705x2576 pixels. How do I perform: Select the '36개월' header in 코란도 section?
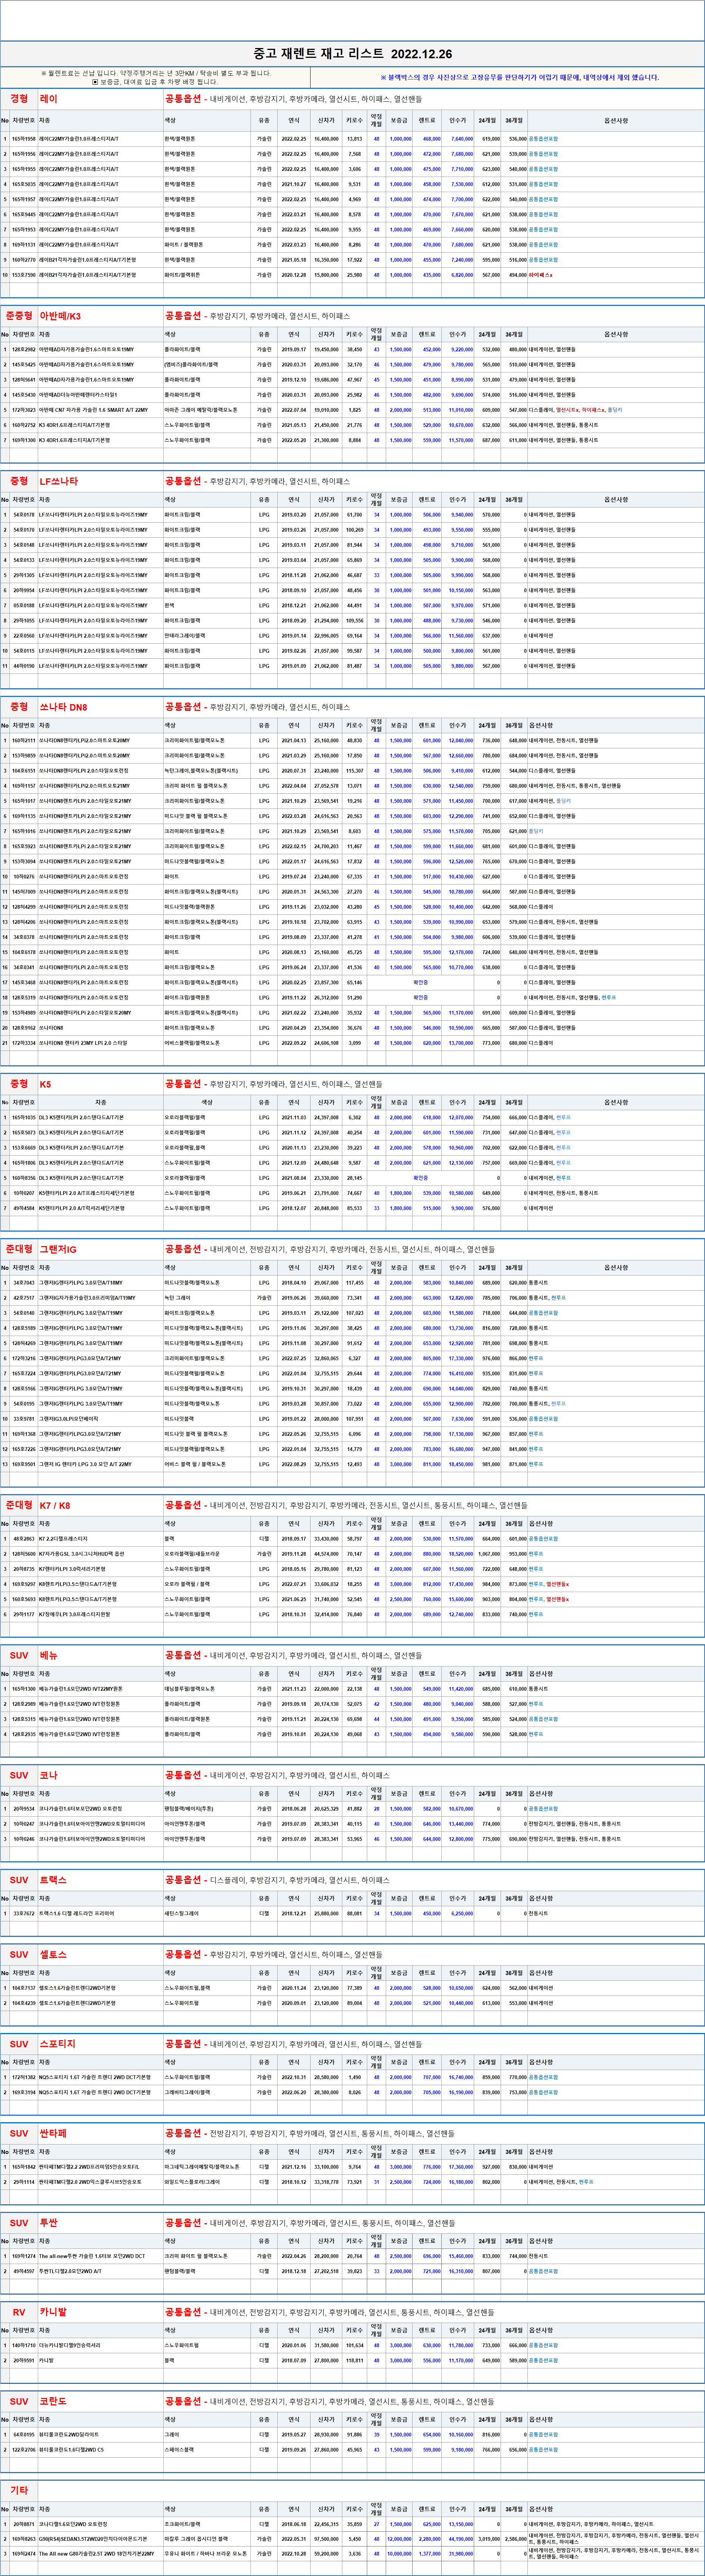pyautogui.click(x=514, y=2419)
